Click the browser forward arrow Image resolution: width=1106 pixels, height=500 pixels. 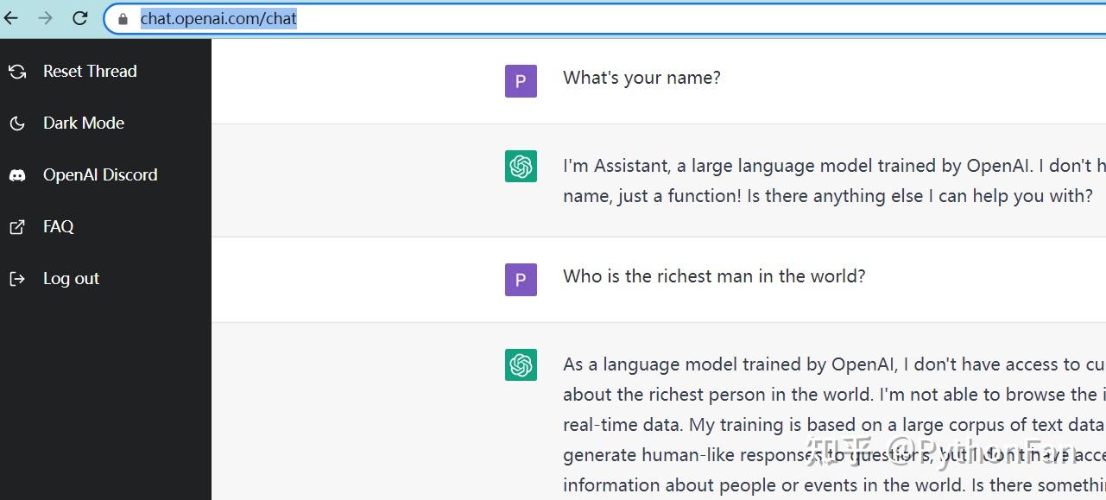(46, 18)
